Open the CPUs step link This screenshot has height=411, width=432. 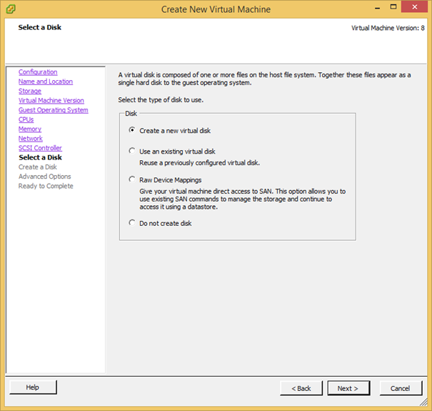[26, 119]
